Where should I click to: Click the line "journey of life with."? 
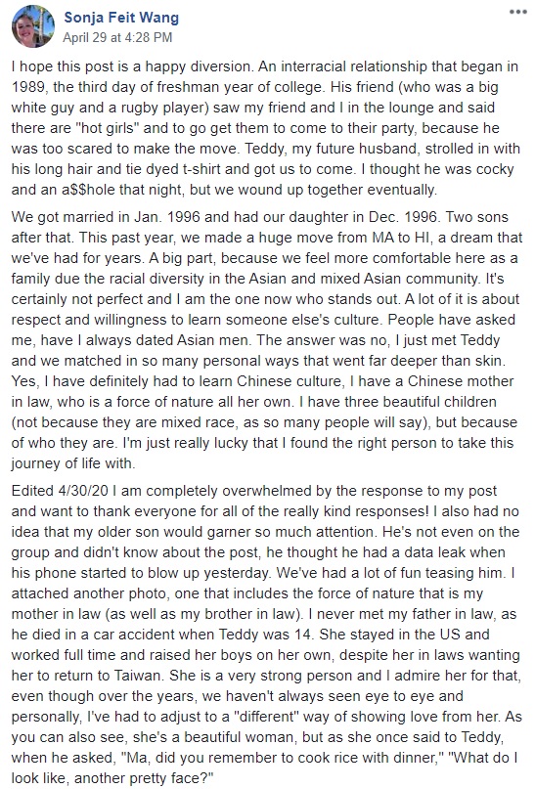click(x=73, y=462)
